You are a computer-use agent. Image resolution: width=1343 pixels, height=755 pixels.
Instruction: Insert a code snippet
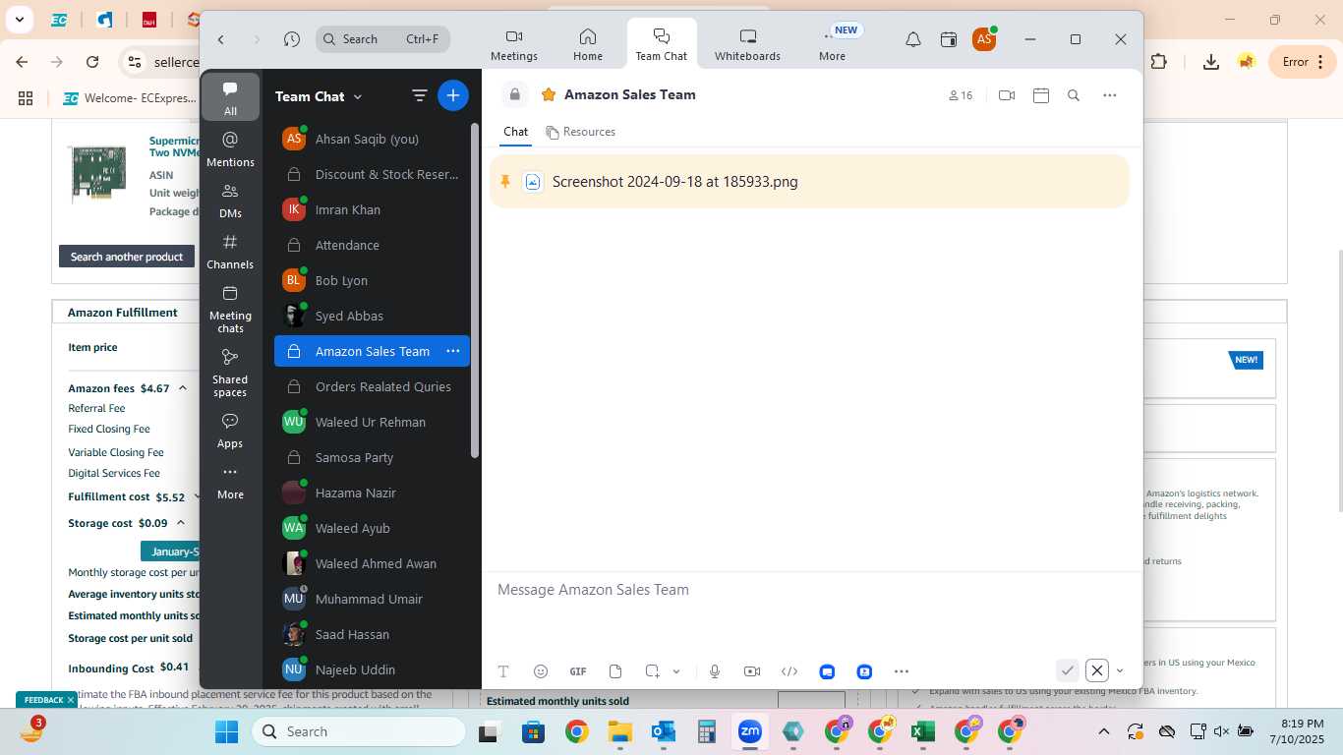pyautogui.click(x=789, y=671)
